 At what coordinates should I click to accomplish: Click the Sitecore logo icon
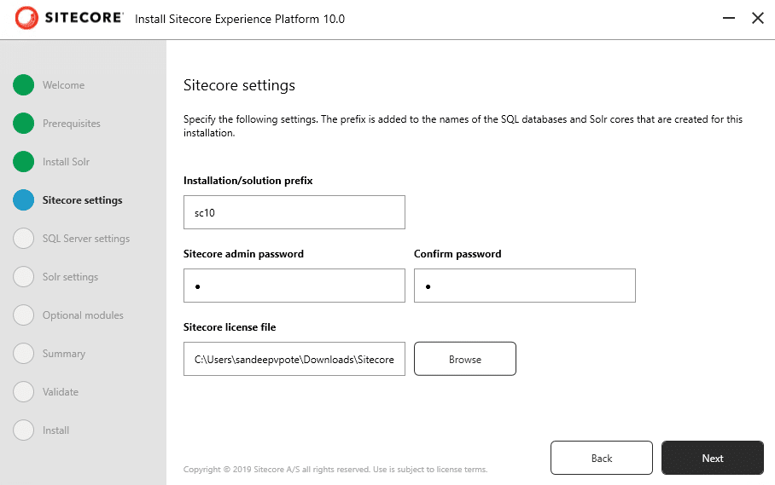coord(26,18)
